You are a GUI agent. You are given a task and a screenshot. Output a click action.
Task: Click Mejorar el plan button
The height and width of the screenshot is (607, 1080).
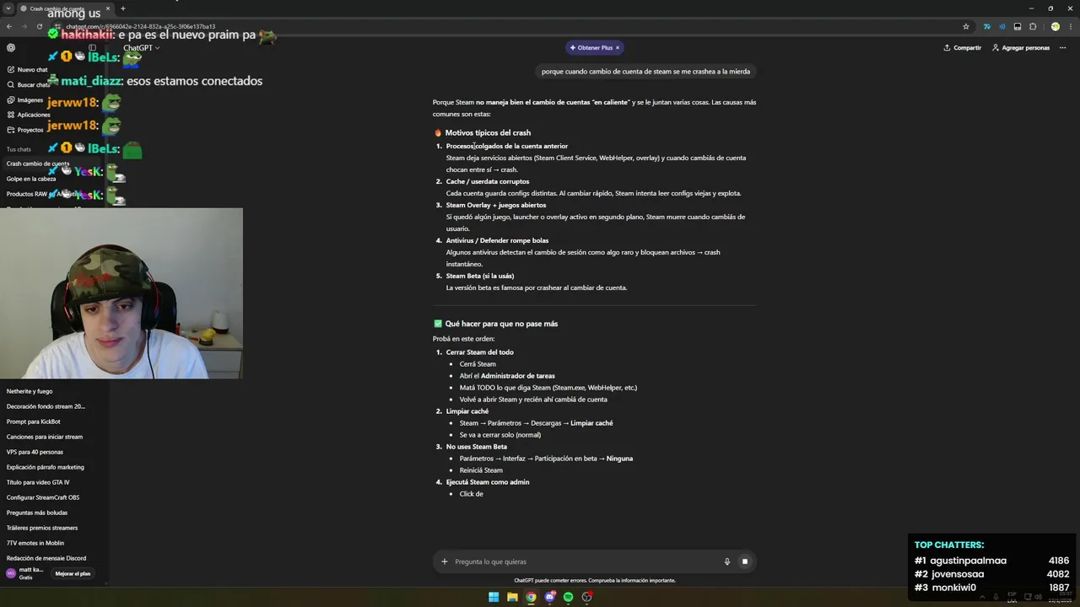tap(73, 573)
